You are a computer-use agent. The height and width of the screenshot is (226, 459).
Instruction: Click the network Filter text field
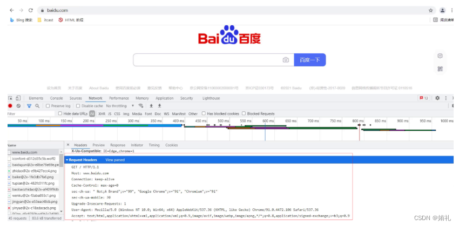pos(31,114)
